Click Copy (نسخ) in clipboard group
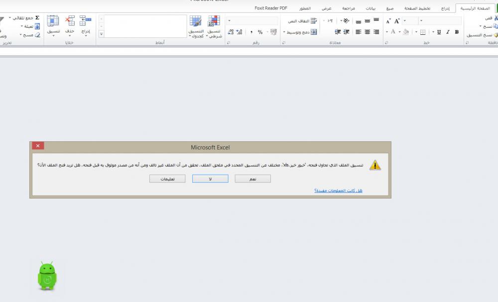Image resolution: width=498 pixels, height=302 pixels. pyautogui.click(x=489, y=26)
